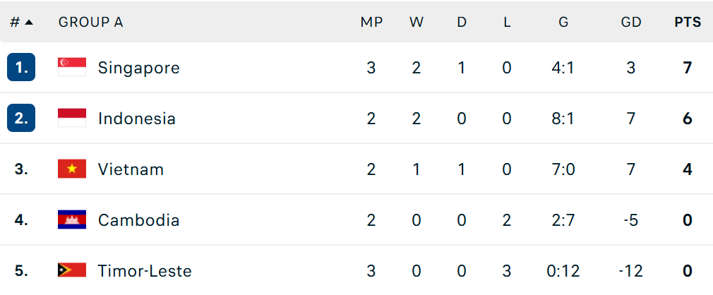Viewport: 713px width, 295px height.
Task: Click the Indonesia flag icon
Action: coord(72,118)
